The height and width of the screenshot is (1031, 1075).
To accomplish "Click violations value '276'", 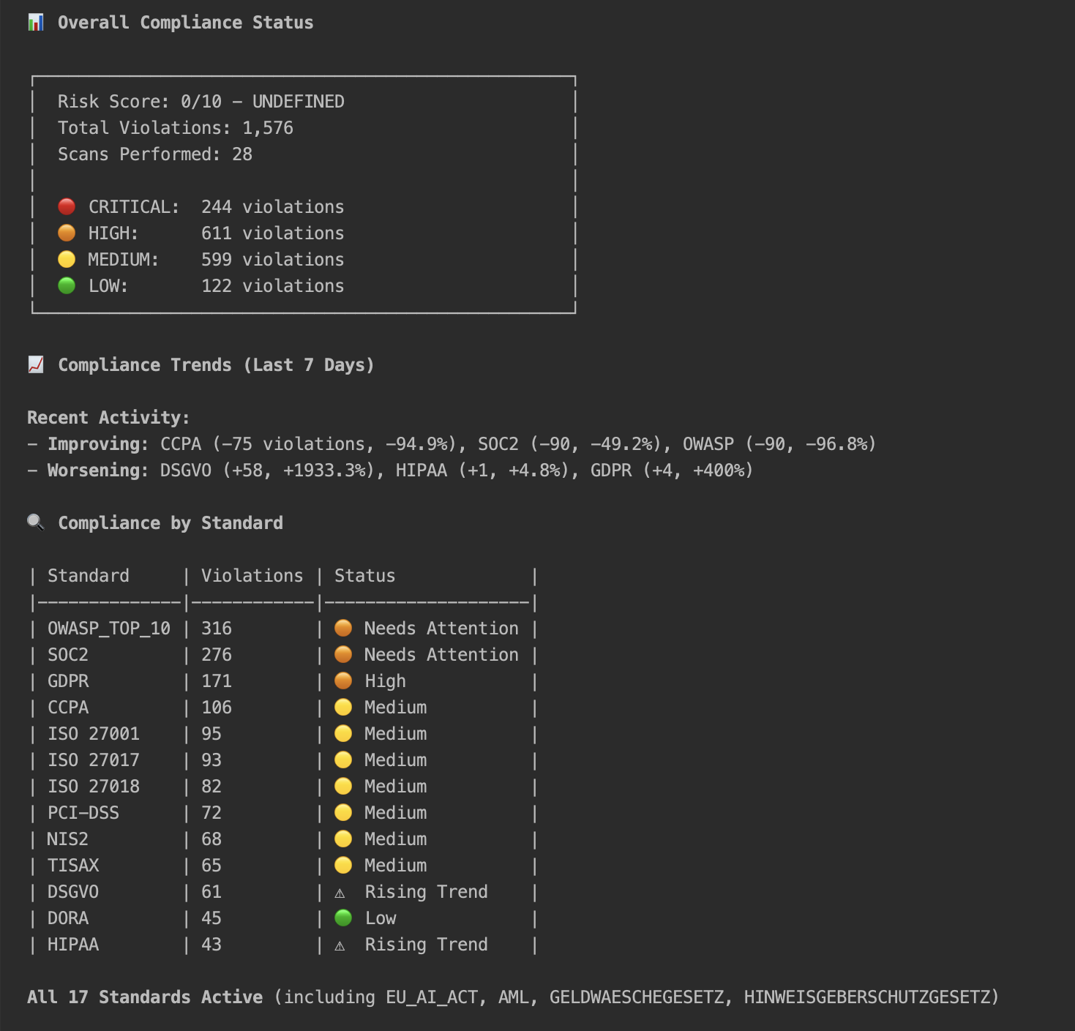I will [217, 655].
